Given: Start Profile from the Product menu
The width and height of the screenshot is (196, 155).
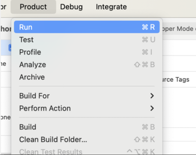Looking at the screenshot, I should click(x=87, y=52).
